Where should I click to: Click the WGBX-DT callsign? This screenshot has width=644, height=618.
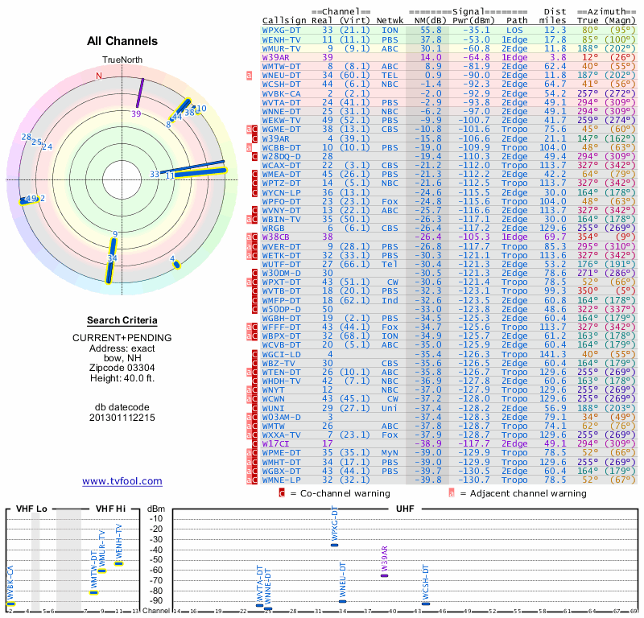click(281, 471)
